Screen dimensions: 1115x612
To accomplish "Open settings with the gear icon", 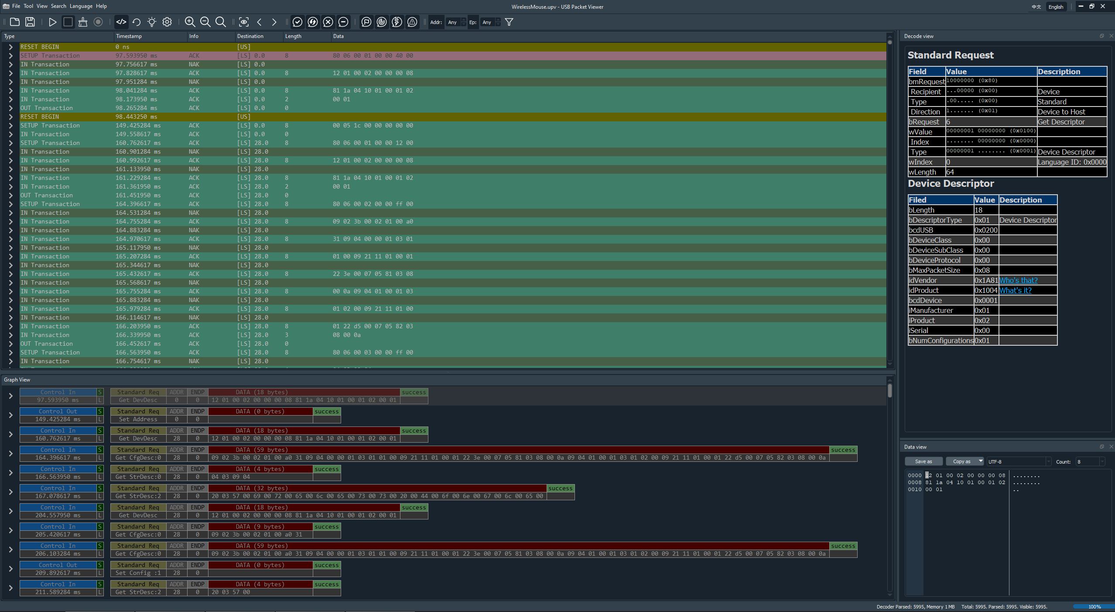I will [167, 22].
